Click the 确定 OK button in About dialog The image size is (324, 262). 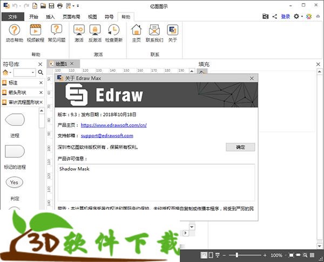point(240,147)
